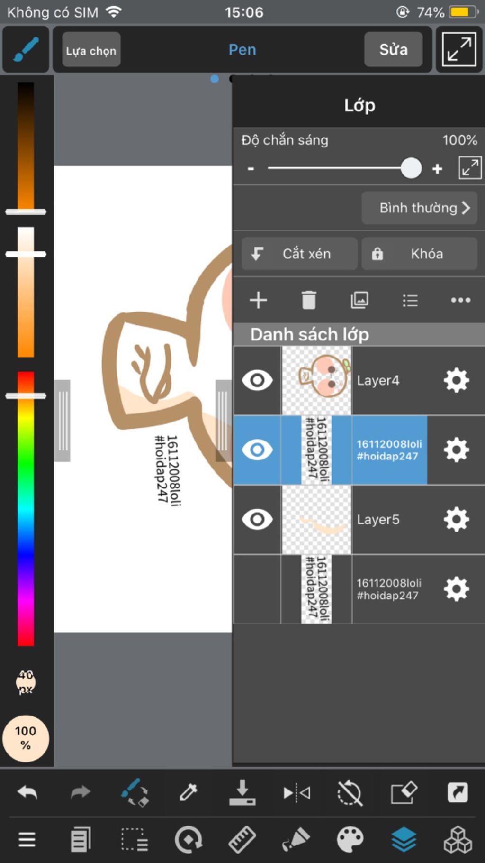Tap the Lựa chọn menu button
This screenshot has width=485, height=863.
point(91,50)
